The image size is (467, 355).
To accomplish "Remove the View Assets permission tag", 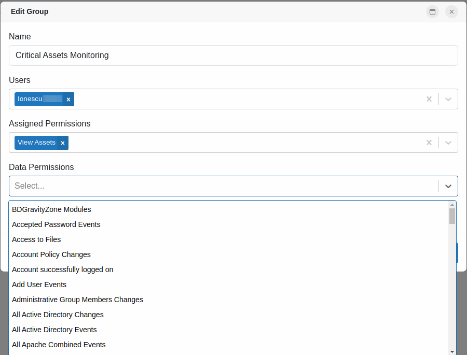I will click(x=62, y=143).
